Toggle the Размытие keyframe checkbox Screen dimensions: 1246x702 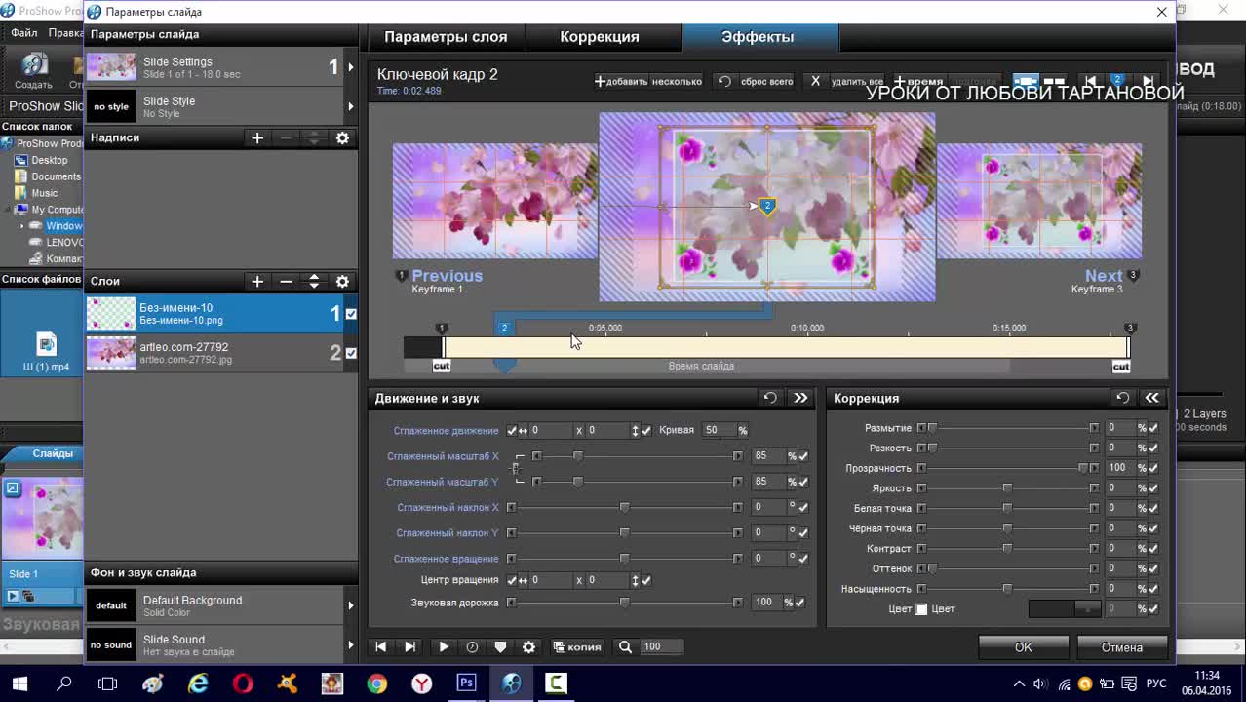pyautogui.click(x=1153, y=428)
